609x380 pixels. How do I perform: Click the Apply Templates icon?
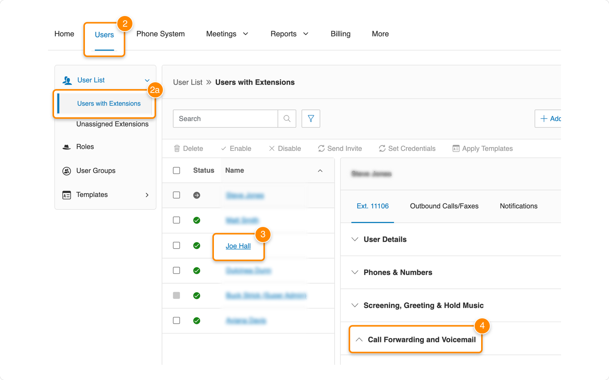[456, 148]
